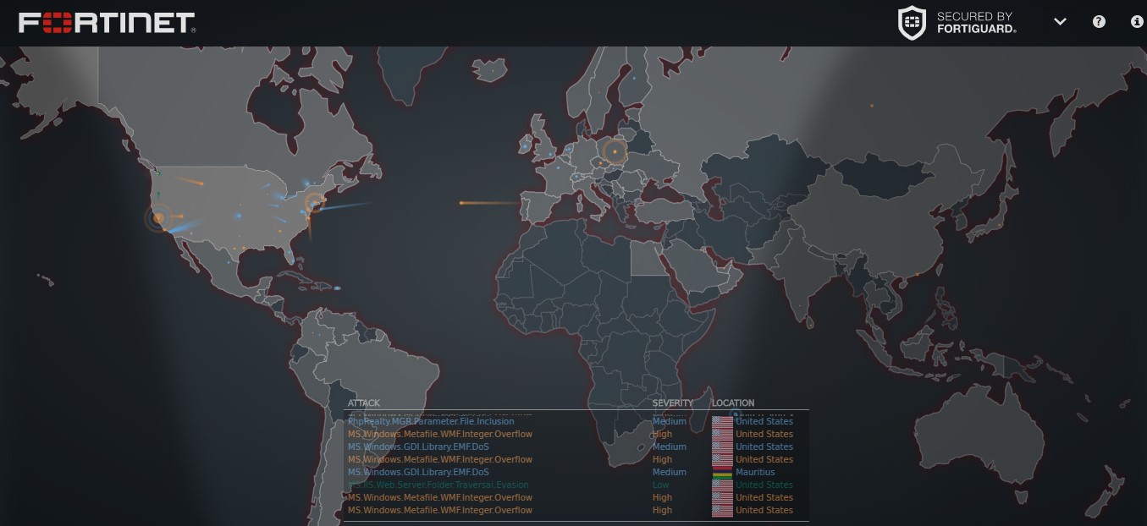Click the SEVERITY column header
The image size is (1147, 526).
pyautogui.click(x=673, y=403)
